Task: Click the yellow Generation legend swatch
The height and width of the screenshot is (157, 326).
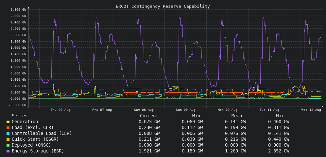Action: point(8,122)
